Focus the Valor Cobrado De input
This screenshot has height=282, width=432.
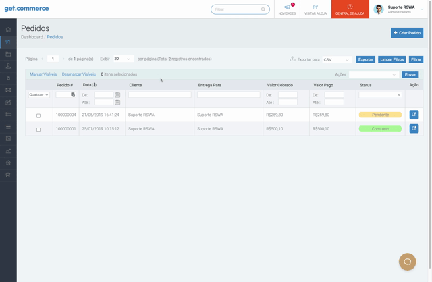[288, 94]
